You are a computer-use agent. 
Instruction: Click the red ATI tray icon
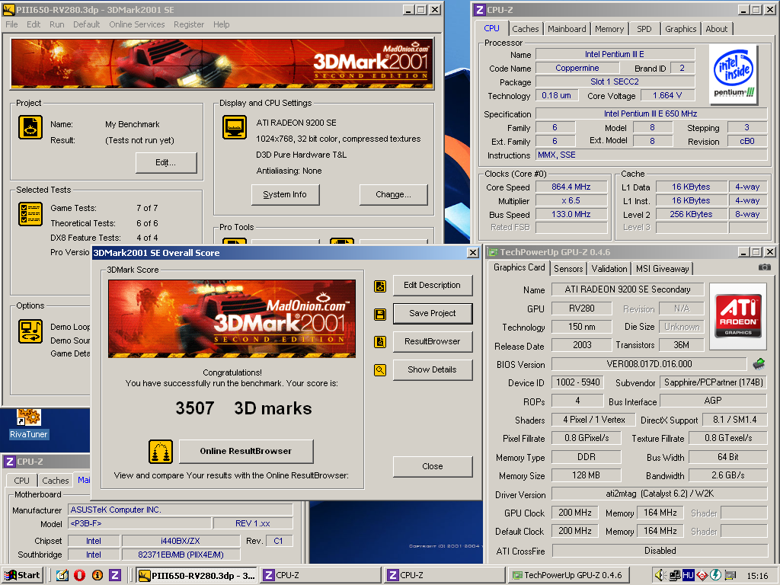point(702,575)
